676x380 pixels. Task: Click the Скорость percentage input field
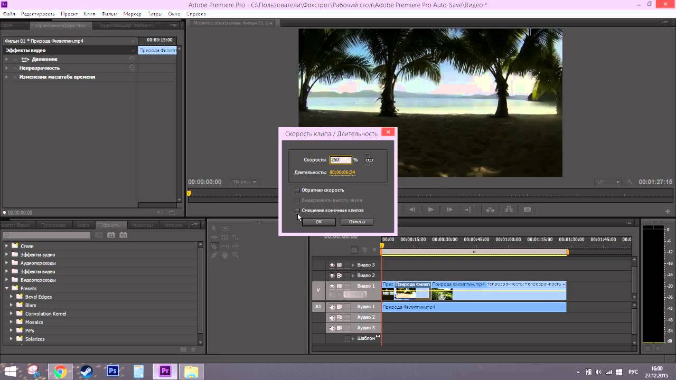[341, 160]
